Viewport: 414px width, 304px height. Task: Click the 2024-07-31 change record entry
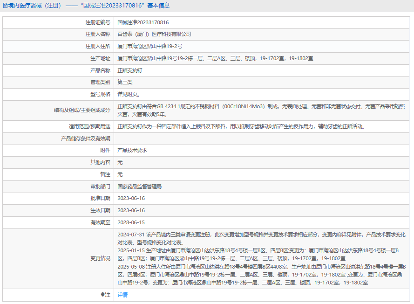tap(261, 238)
